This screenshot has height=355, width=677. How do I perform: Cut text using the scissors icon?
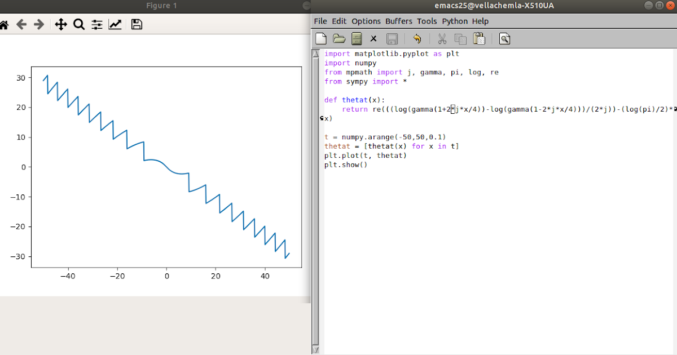point(442,38)
